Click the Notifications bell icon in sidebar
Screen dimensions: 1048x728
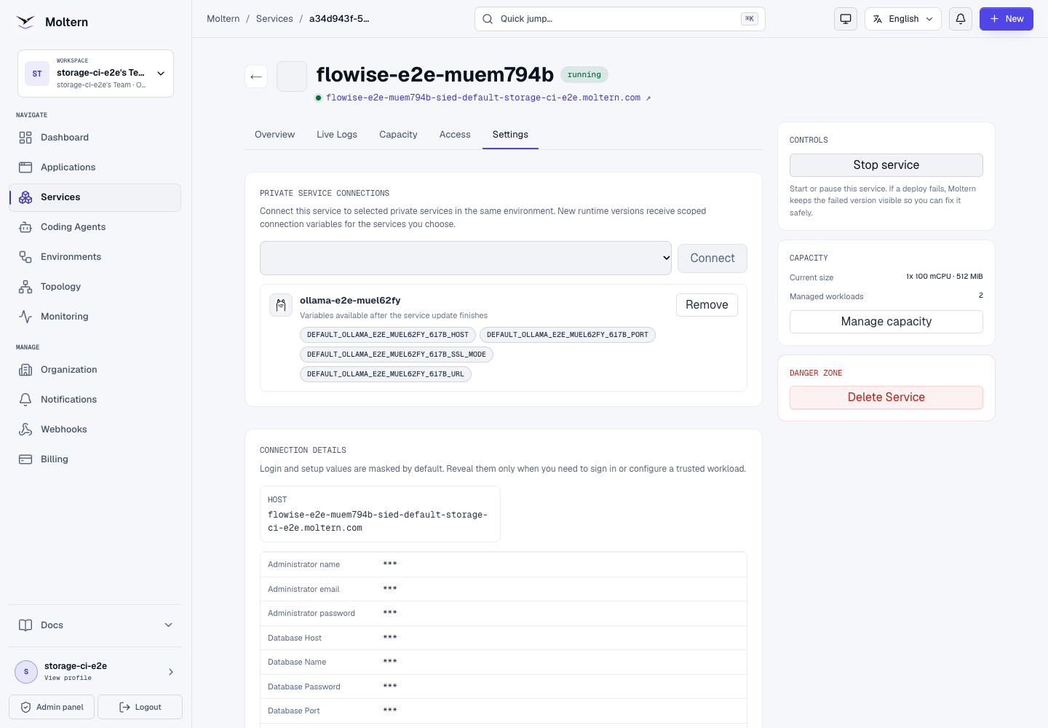[25, 400]
